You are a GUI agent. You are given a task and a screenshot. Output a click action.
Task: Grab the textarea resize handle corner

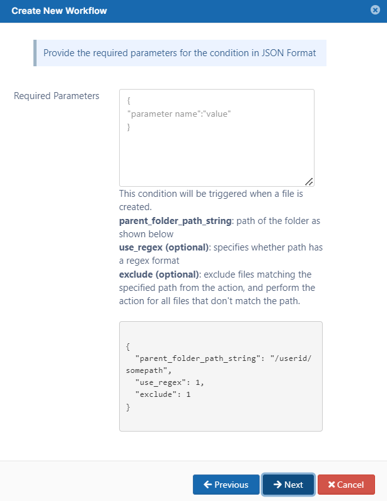pyautogui.click(x=309, y=182)
